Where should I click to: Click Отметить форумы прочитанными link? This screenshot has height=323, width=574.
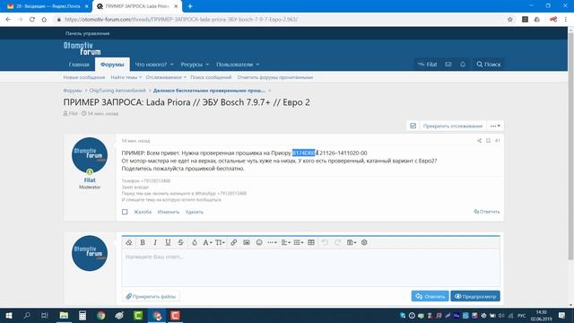tap(275, 77)
